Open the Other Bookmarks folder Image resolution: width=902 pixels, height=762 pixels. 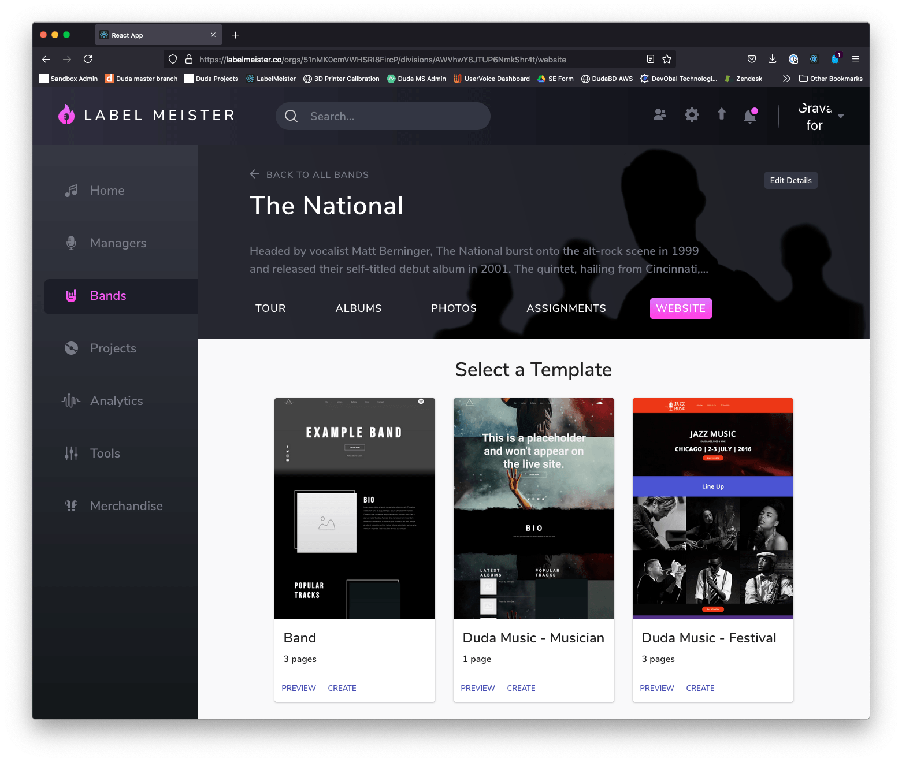pos(830,79)
